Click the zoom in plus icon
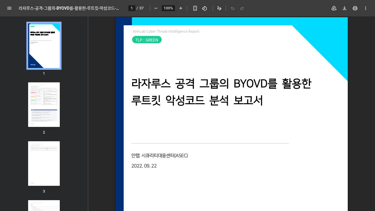Viewport: 375px width, 211px height. click(x=181, y=8)
